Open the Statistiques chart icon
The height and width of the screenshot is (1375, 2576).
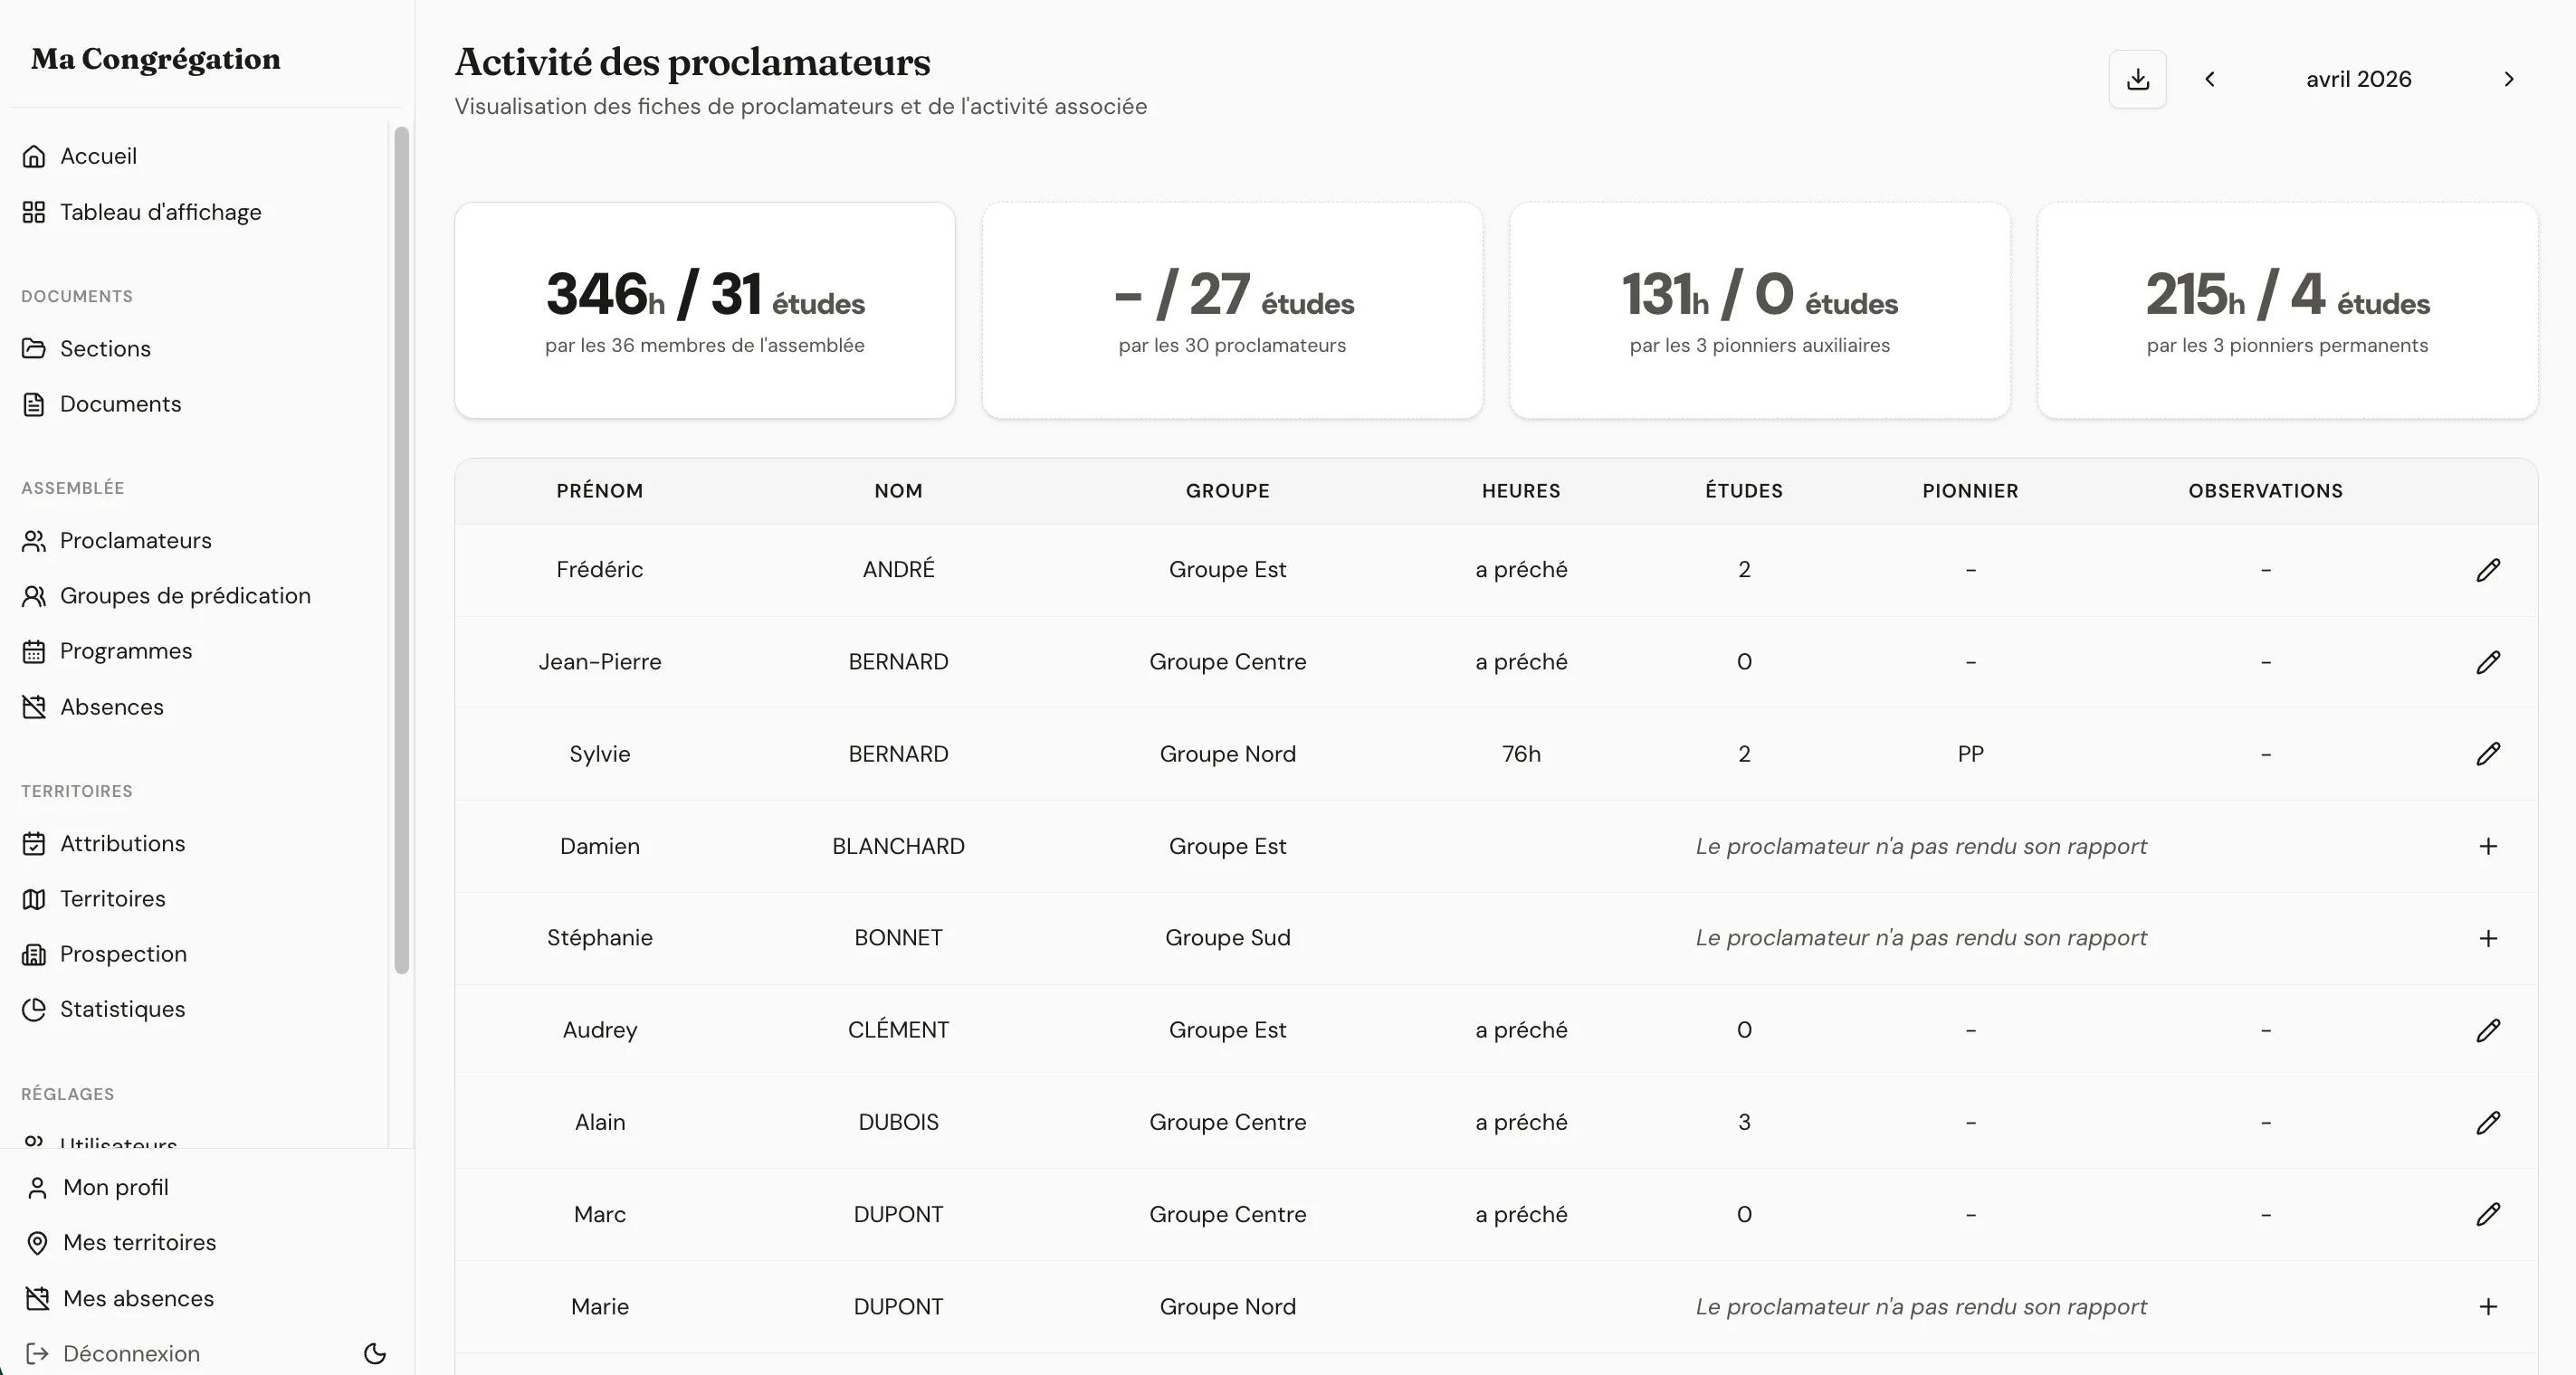[x=34, y=1010]
